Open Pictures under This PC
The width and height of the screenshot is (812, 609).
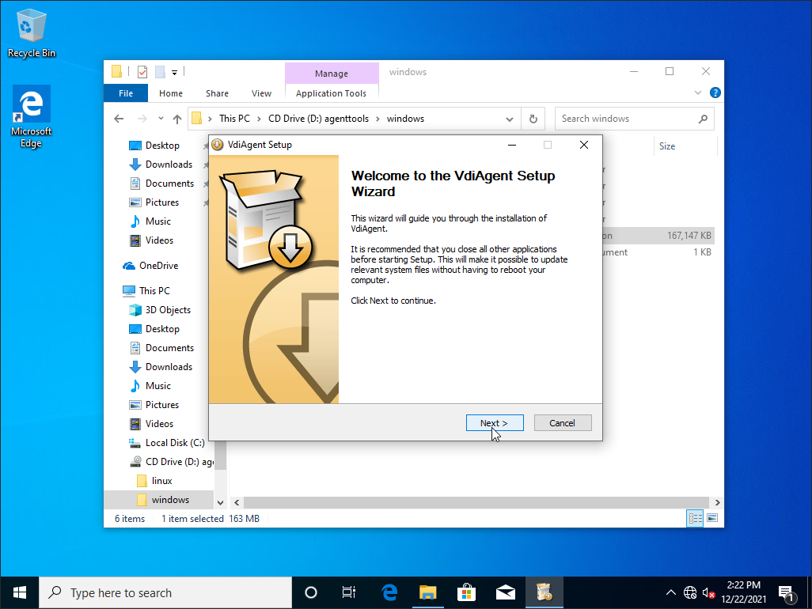(162, 405)
